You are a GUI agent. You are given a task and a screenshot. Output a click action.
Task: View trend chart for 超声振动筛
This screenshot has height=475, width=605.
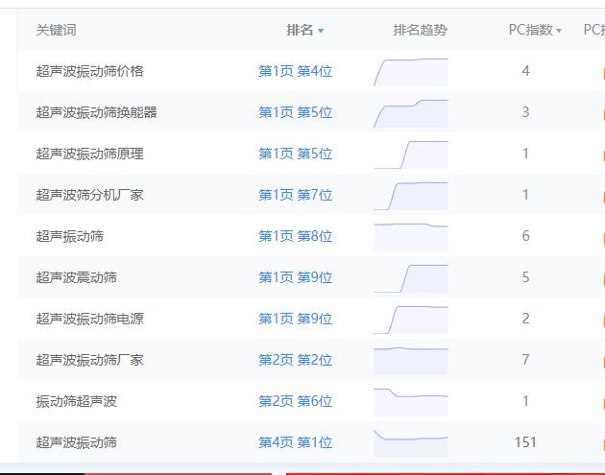point(411,236)
